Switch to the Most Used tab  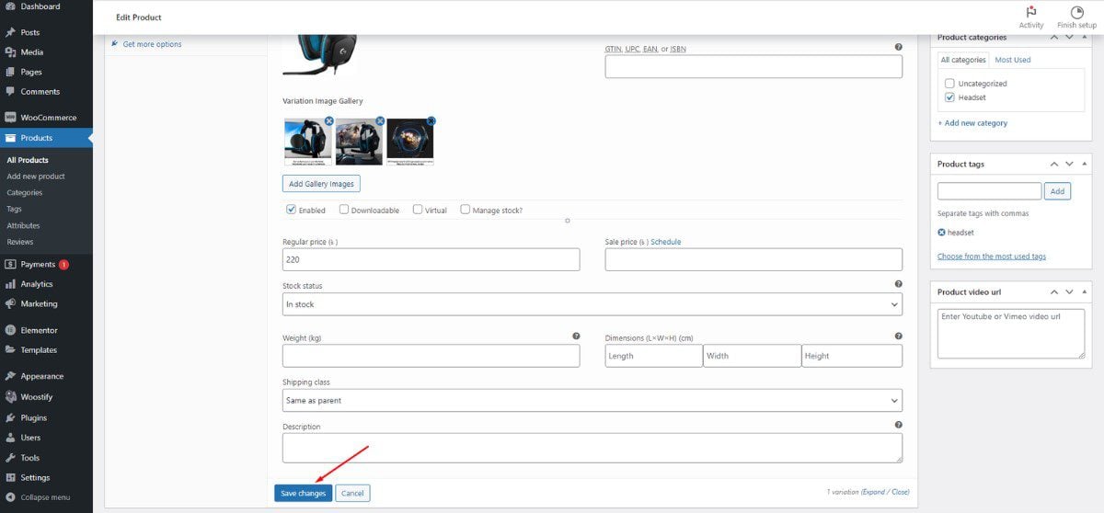(x=1012, y=60)
